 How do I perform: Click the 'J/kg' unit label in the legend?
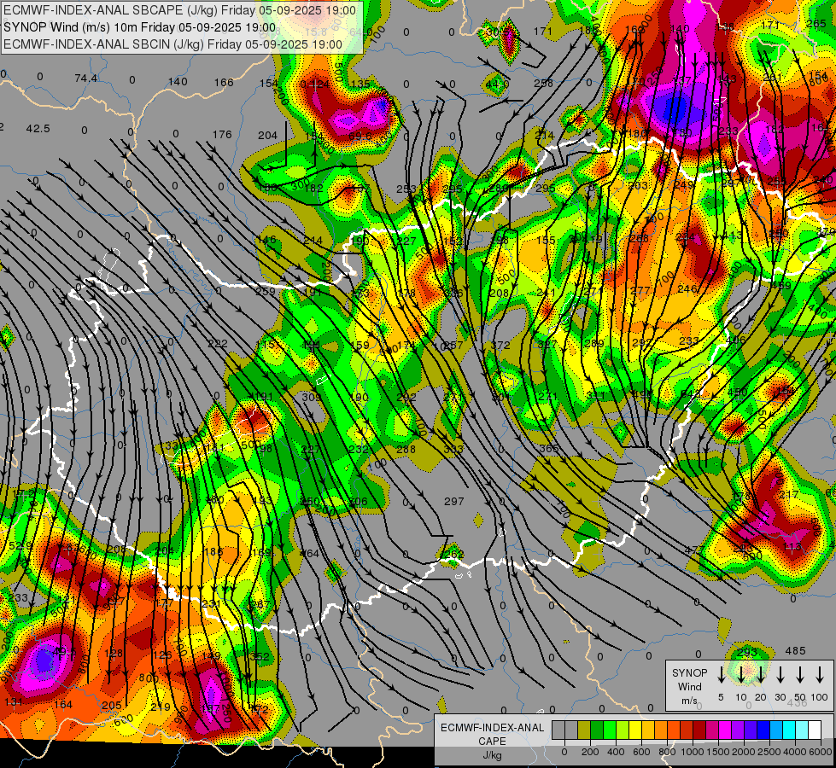pos(492,755)
